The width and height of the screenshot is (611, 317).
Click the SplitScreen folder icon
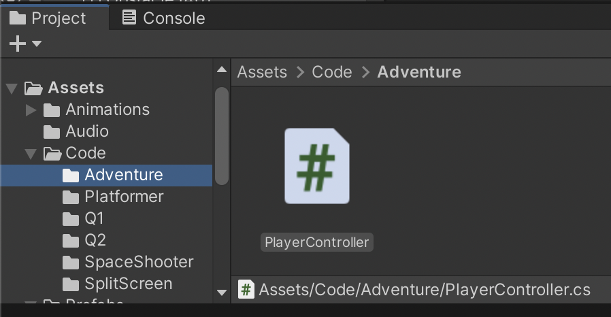pyautogui.click(x=71, y=284)
